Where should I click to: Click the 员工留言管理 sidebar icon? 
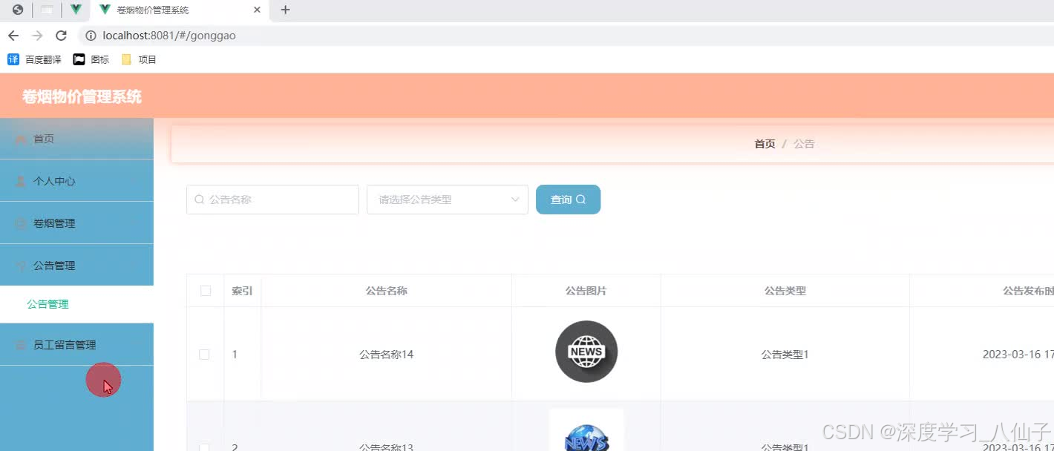19,343
